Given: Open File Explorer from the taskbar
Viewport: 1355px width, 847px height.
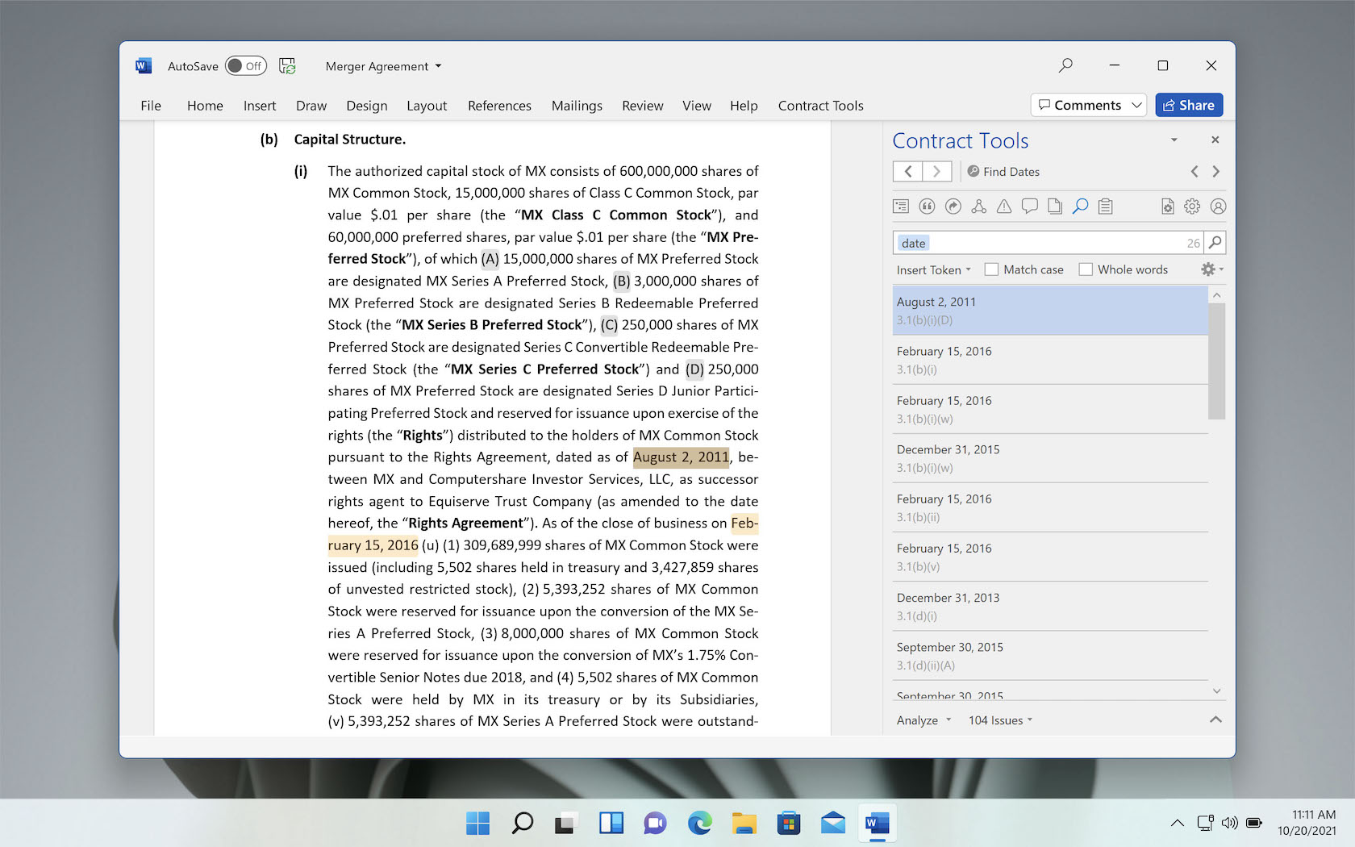Looking at the screenshot, I should 744,823.
